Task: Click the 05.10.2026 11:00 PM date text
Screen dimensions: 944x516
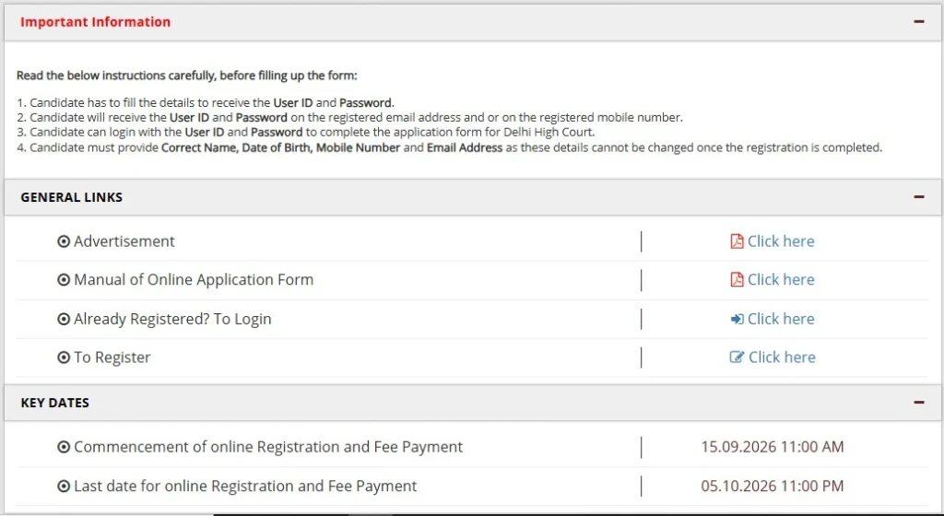Action: click(x=773, y=486)
